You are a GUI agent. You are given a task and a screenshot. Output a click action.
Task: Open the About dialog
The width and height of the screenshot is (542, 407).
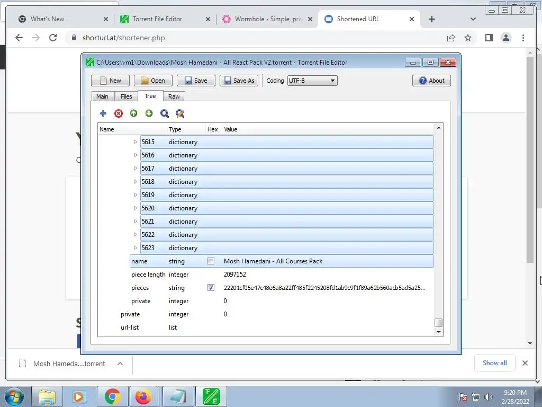click(431, 81)
